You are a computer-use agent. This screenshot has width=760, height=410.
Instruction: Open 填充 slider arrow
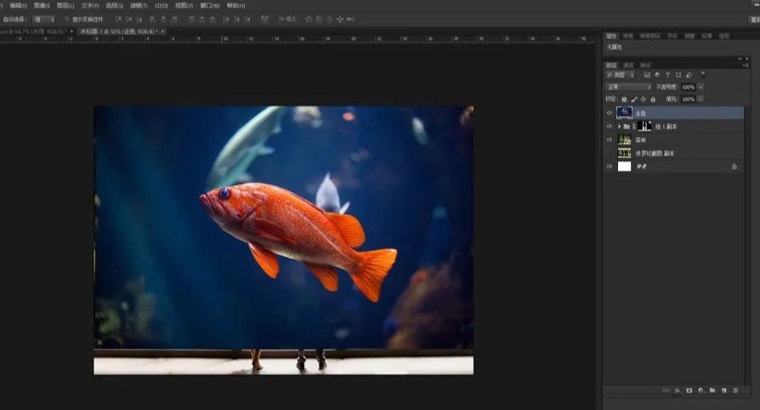point(700,99)
